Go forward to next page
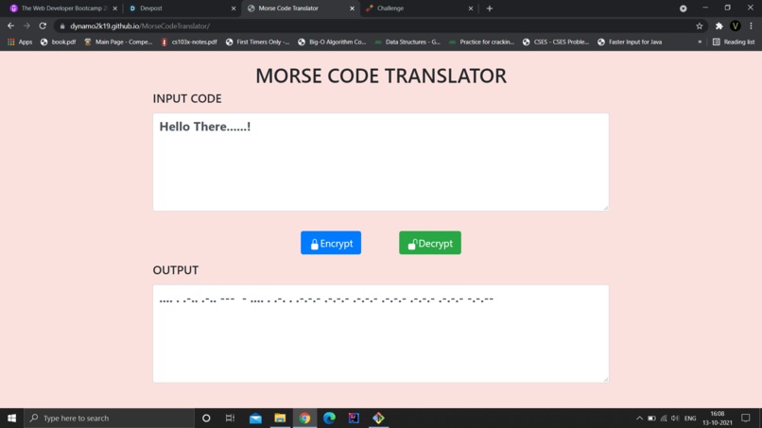 point(26,26)
